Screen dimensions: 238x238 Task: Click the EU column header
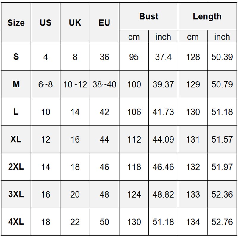click(104, 23)
